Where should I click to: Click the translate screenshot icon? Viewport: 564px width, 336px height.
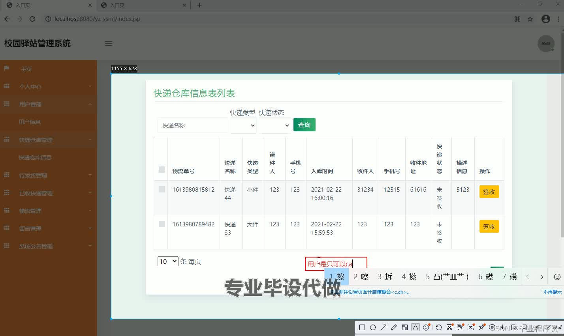click(x=460, y=327)
